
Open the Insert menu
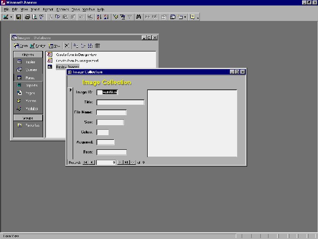35,9
